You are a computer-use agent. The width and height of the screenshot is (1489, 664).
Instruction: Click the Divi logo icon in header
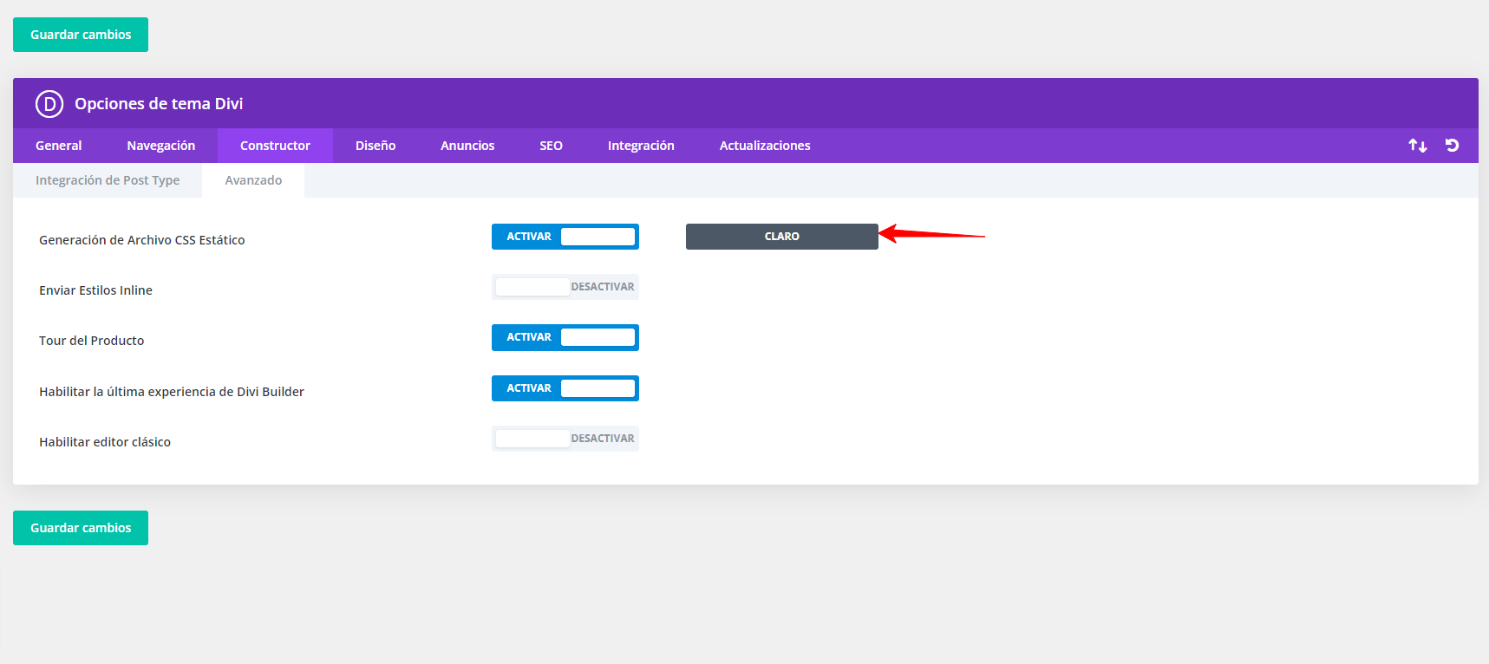pyautogui.click(x=49, y=104)
